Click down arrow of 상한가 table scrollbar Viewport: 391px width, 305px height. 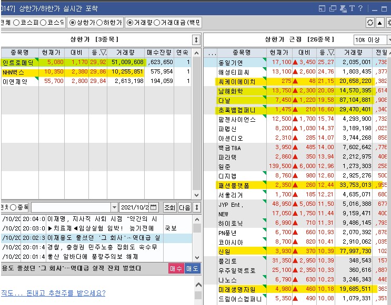(x=196, y=195)
